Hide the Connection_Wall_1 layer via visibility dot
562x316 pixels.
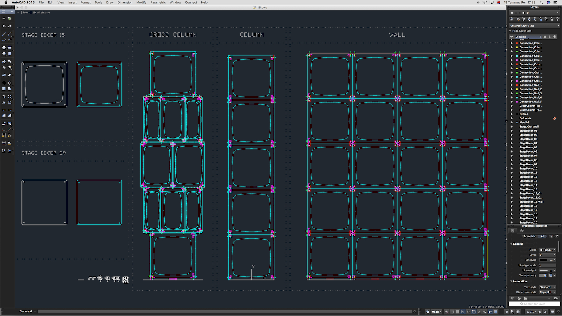coord(511,85)
